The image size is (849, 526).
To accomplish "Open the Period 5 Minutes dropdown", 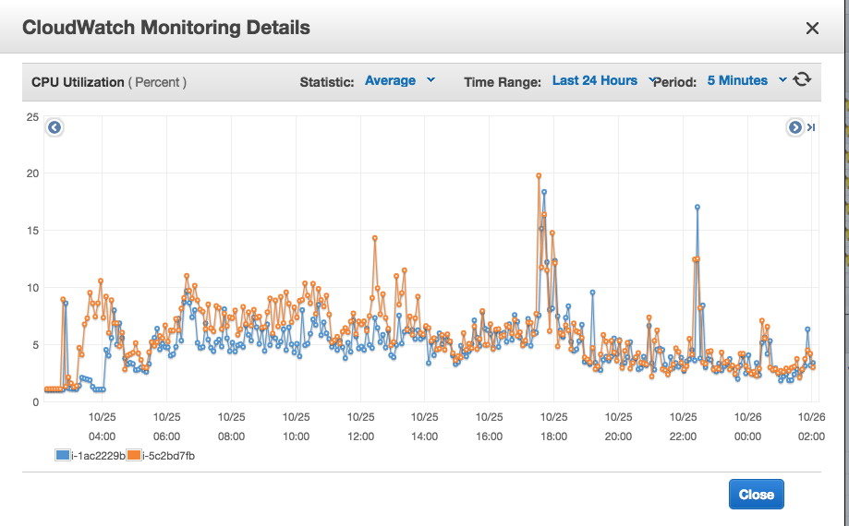I will (746, 80).
